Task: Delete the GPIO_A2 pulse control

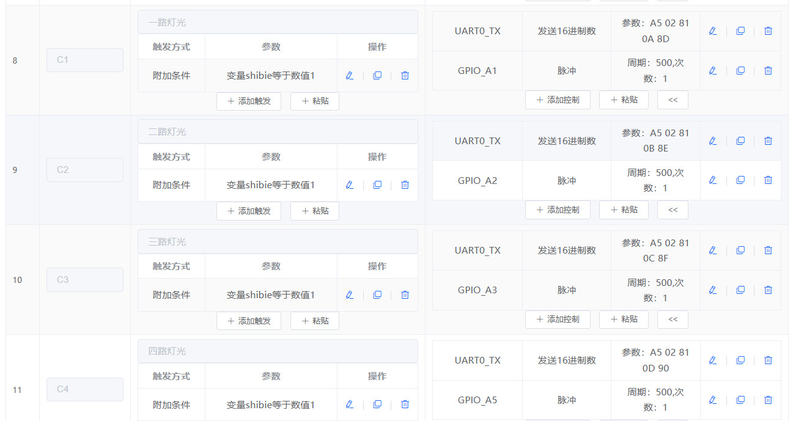Action: [x=768, y=180]
